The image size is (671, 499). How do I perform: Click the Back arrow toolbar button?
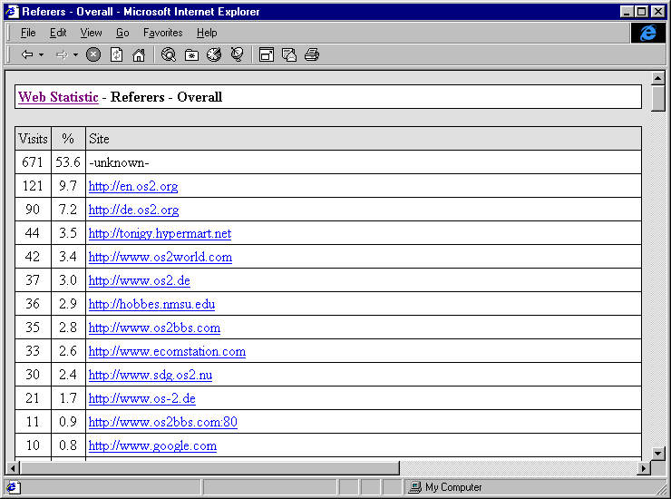[x=27, y=54]
